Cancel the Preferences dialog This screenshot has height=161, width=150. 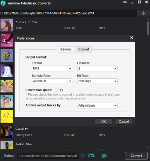point(124,122)
